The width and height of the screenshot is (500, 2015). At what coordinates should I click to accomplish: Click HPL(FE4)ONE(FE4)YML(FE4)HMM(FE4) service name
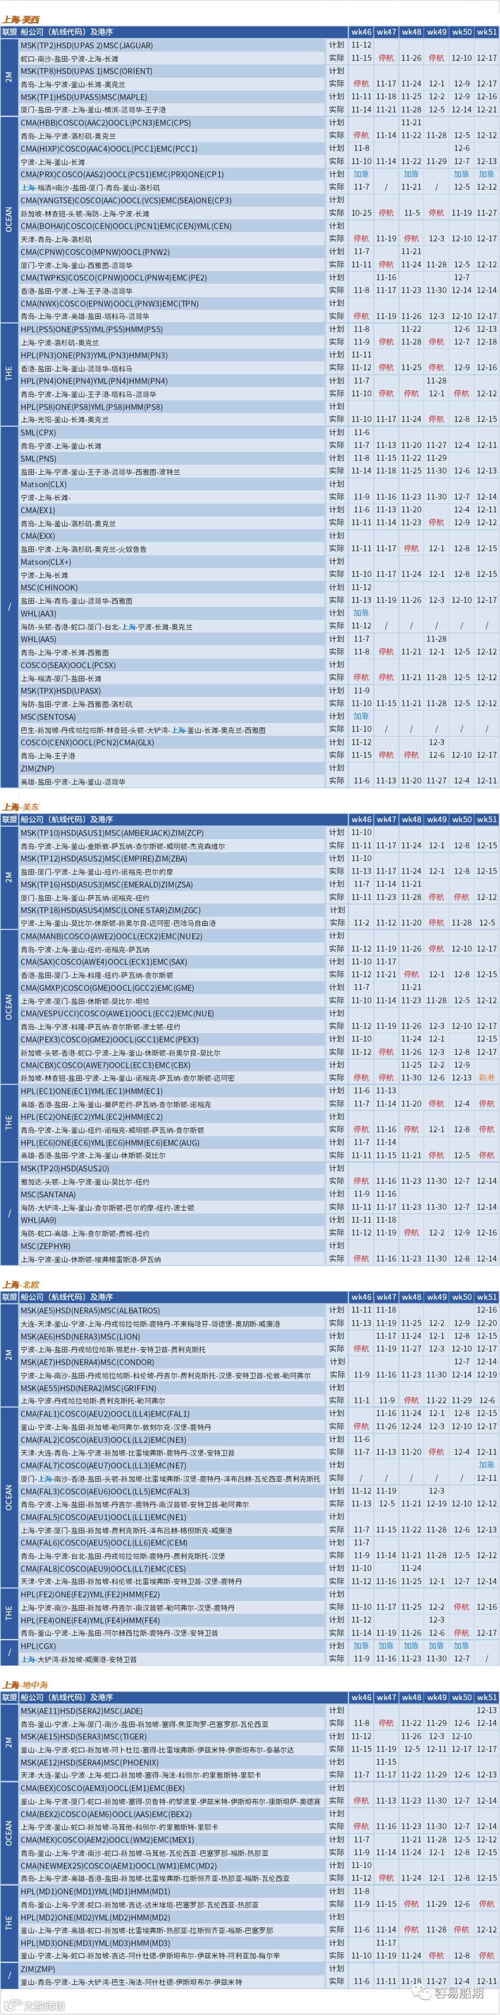[90, 1620]
